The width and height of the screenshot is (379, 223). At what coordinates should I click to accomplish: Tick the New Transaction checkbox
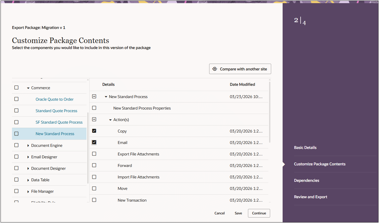pyautogui.click(x=94, y=200)
